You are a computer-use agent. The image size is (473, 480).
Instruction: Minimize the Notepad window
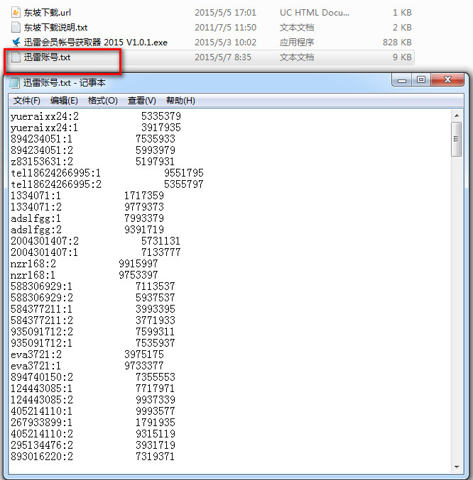[x=402, y=80]
